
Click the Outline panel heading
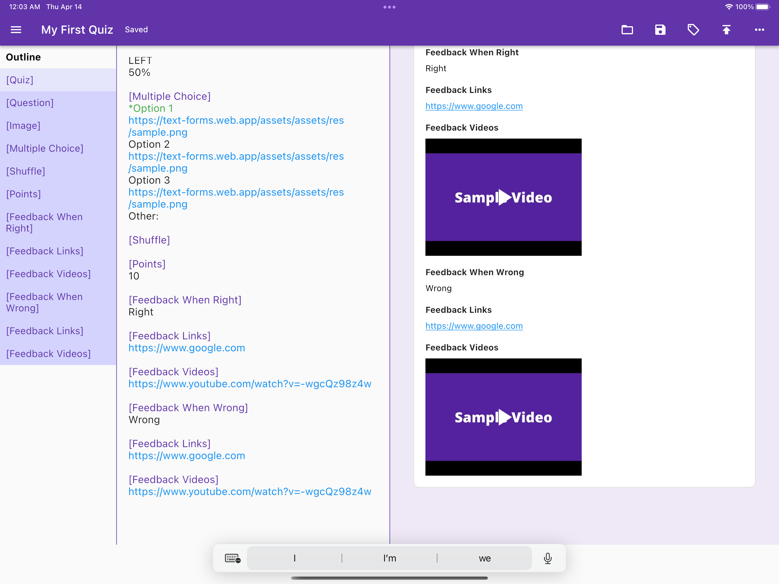[x=23, y=57]
